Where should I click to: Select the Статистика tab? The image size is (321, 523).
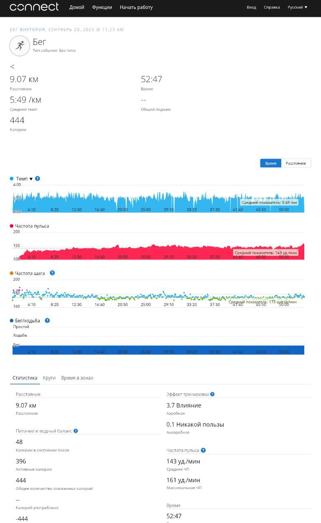pyautogui.click(x=25, y=378)
